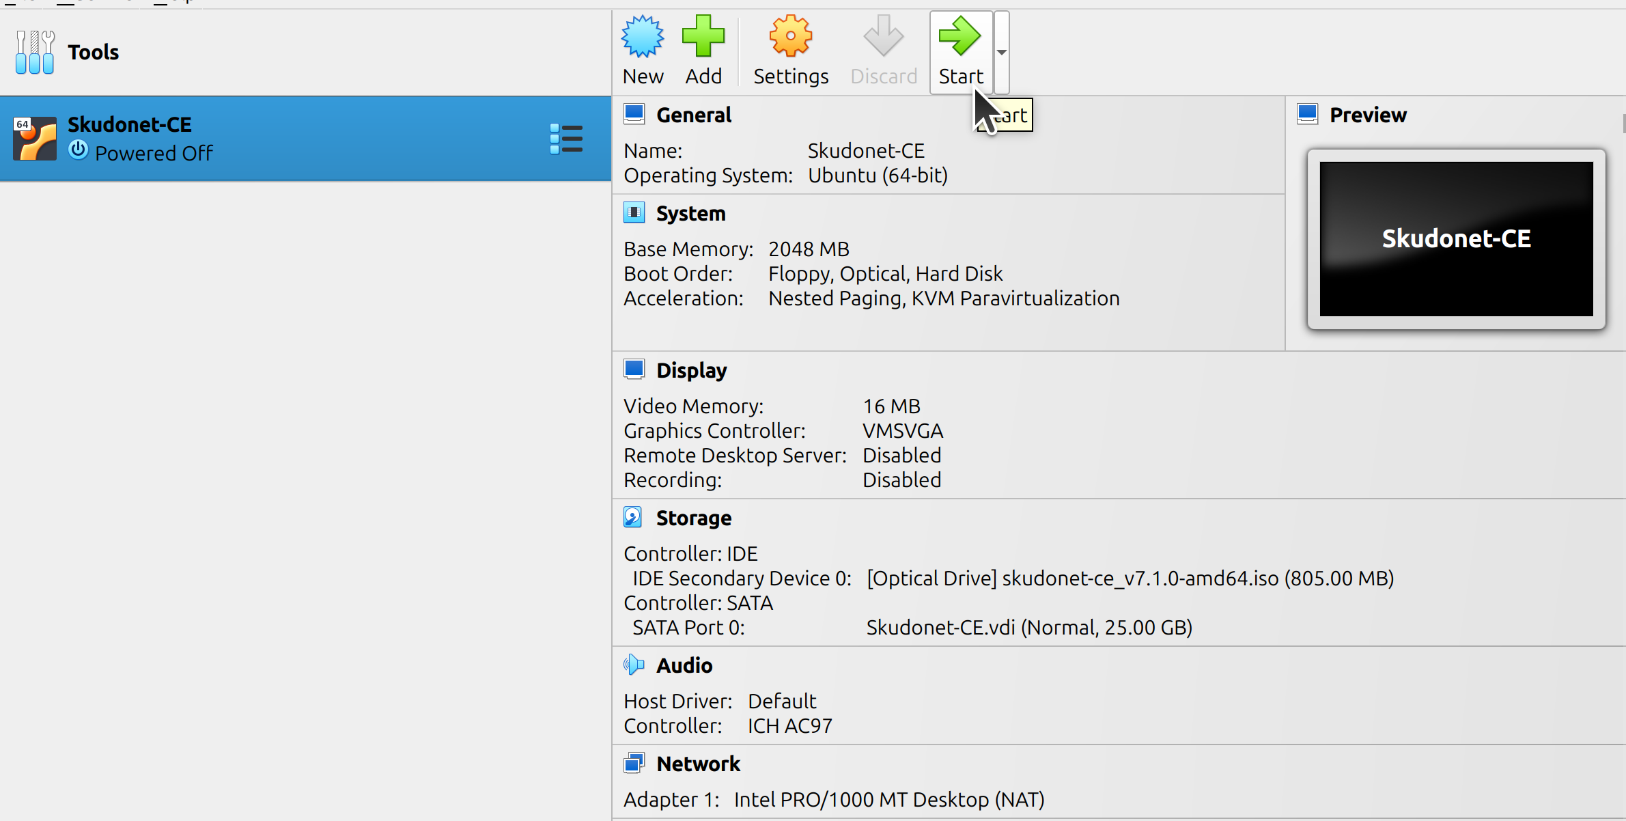Click the System section icon
1626x821 pixels.
pos(634,212)
